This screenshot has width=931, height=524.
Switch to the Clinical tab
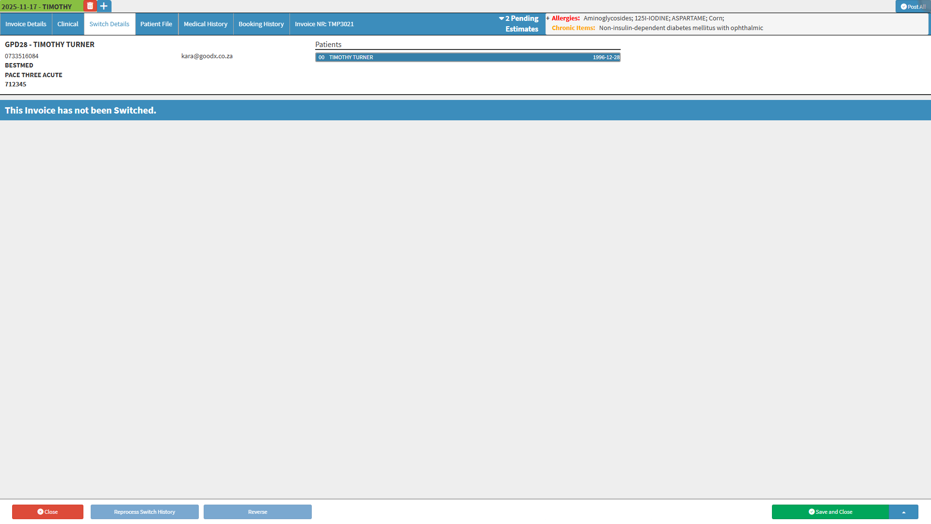click(67, 24)
